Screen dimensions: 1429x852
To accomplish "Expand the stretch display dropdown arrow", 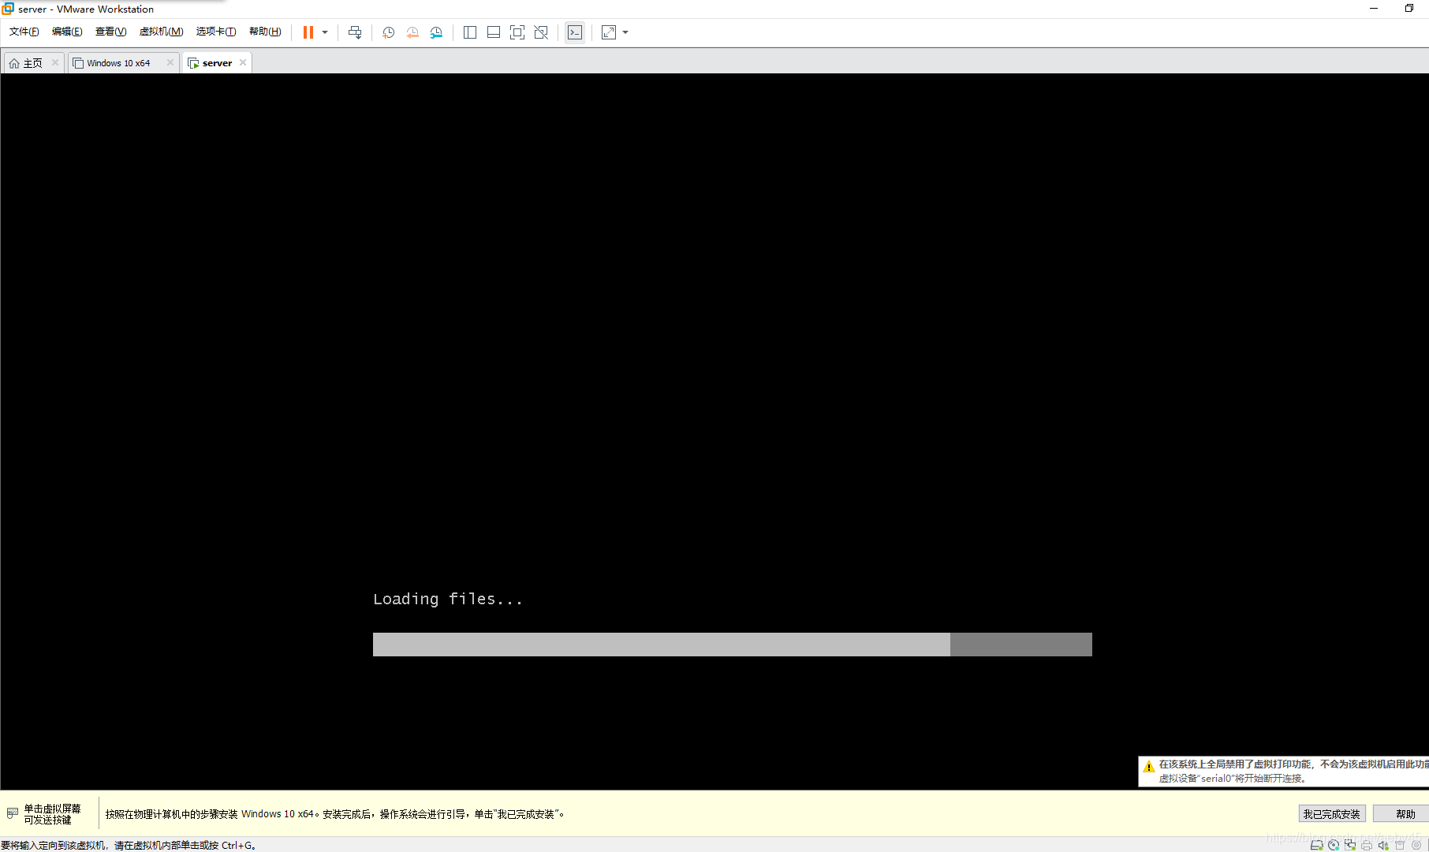I will tap(625, 32).
